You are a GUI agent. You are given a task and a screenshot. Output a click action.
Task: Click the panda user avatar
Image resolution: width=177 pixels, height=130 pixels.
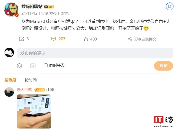click(9, 52)
